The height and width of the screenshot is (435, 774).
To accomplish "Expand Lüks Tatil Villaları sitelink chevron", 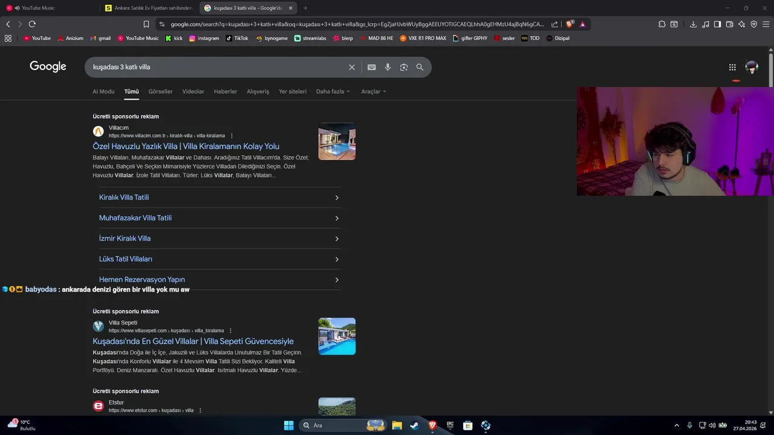I will point(337,260).
